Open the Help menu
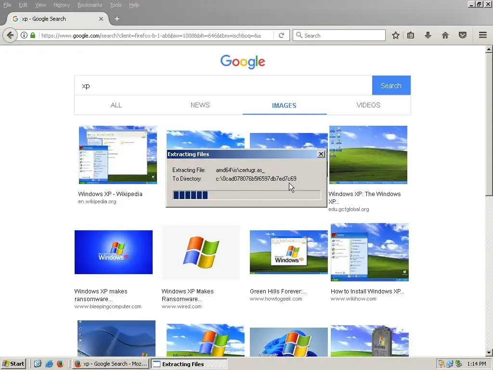Viewport: 493px width, 370px height. coord(134,5)
